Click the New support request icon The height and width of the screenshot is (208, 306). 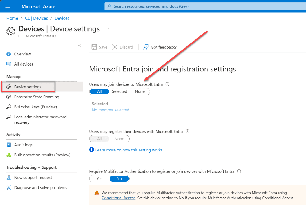[x=9, y=178]
